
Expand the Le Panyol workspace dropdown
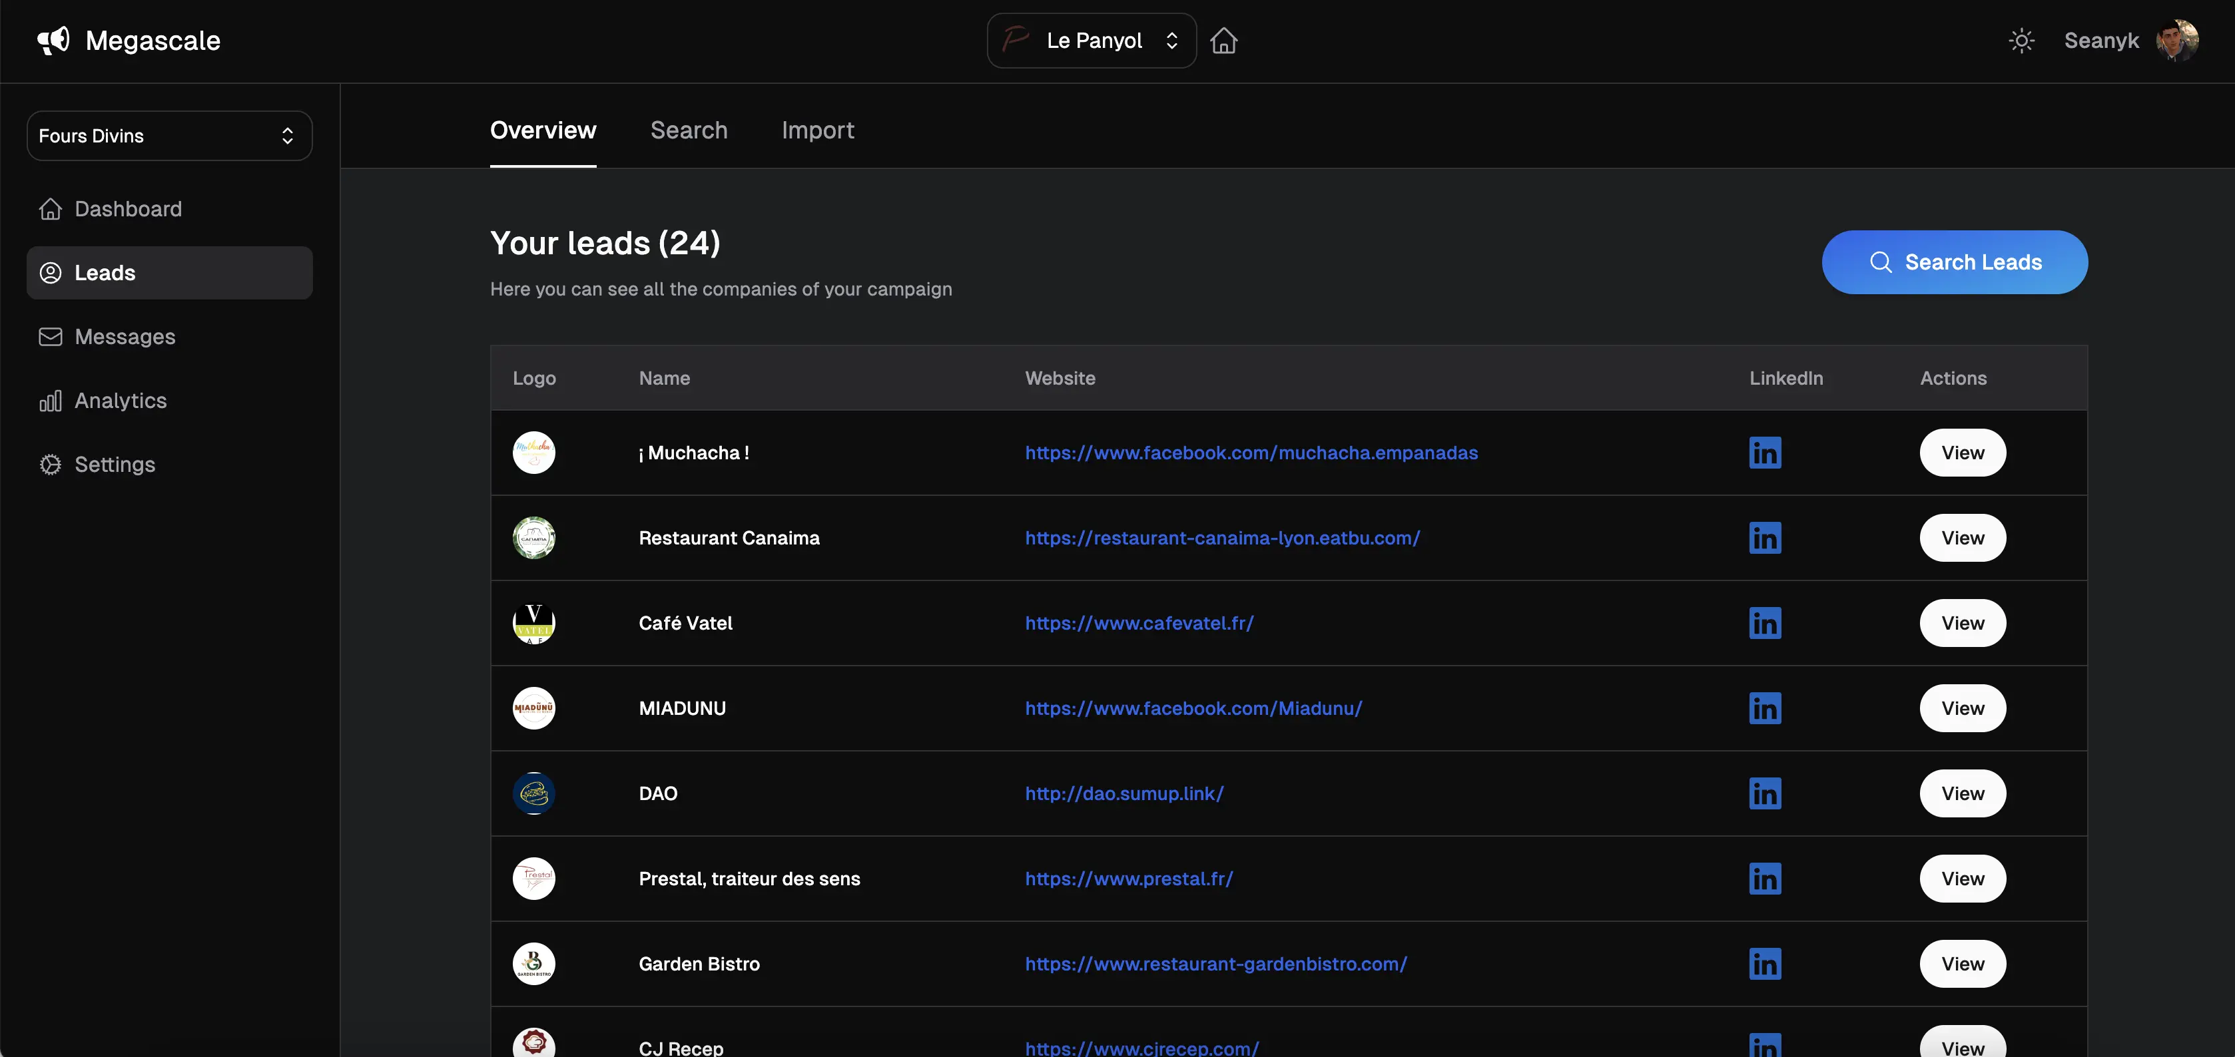(1092, 41)
